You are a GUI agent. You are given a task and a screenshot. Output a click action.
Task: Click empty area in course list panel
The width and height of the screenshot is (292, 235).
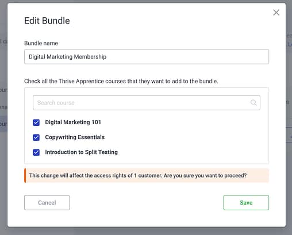[191, 137]
